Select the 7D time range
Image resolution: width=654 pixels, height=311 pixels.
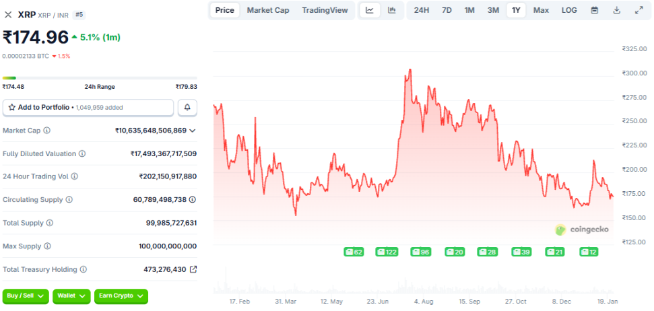pyautogui.click(x=447, y=10)
